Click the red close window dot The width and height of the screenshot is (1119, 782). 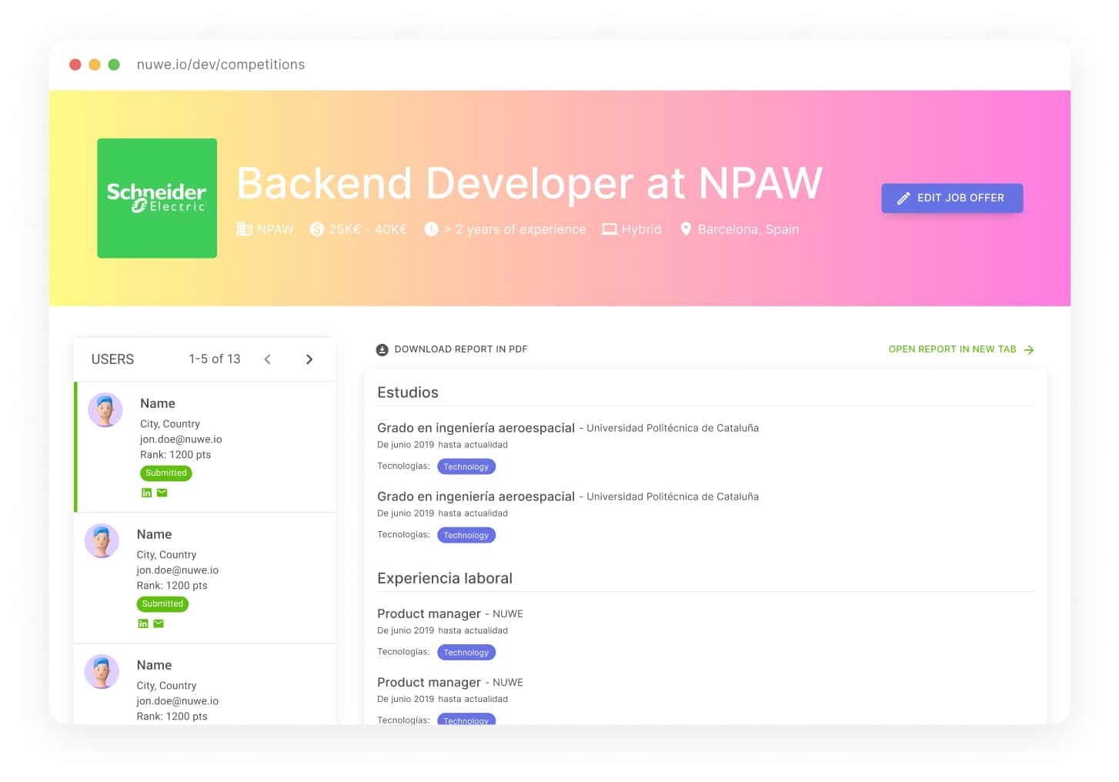(x=75, y=65)
